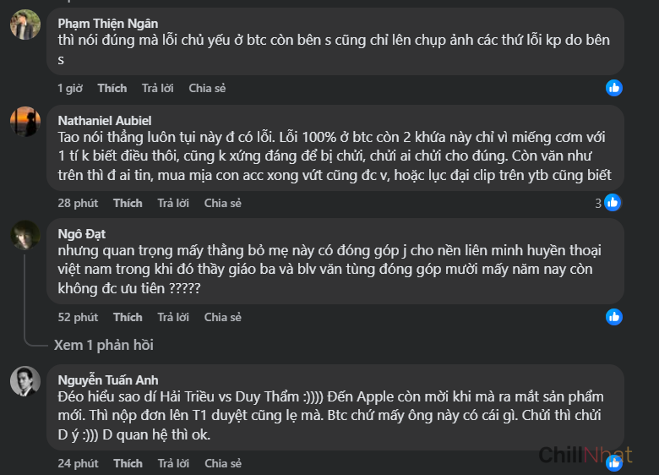Click Trả lời under Nguyễn Tuấn Anh's comment
The image size is (659, 475).
[x=173, y=463]
